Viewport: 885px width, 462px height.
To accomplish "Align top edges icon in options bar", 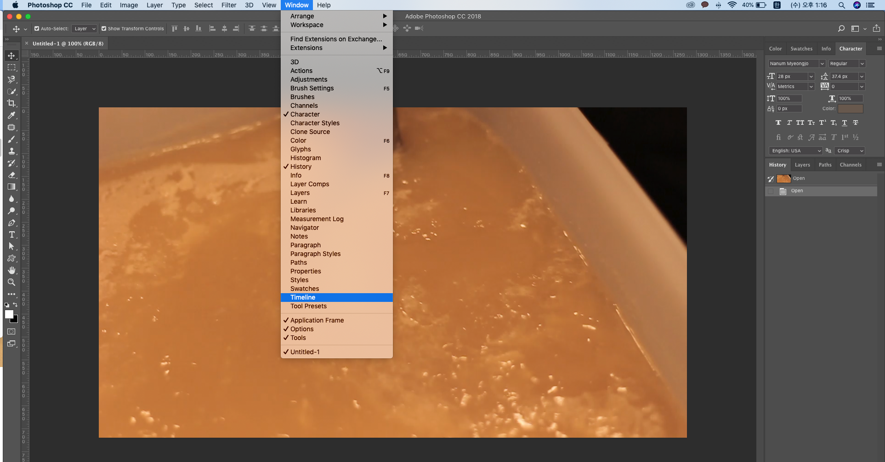I will [x=175, y=28].
